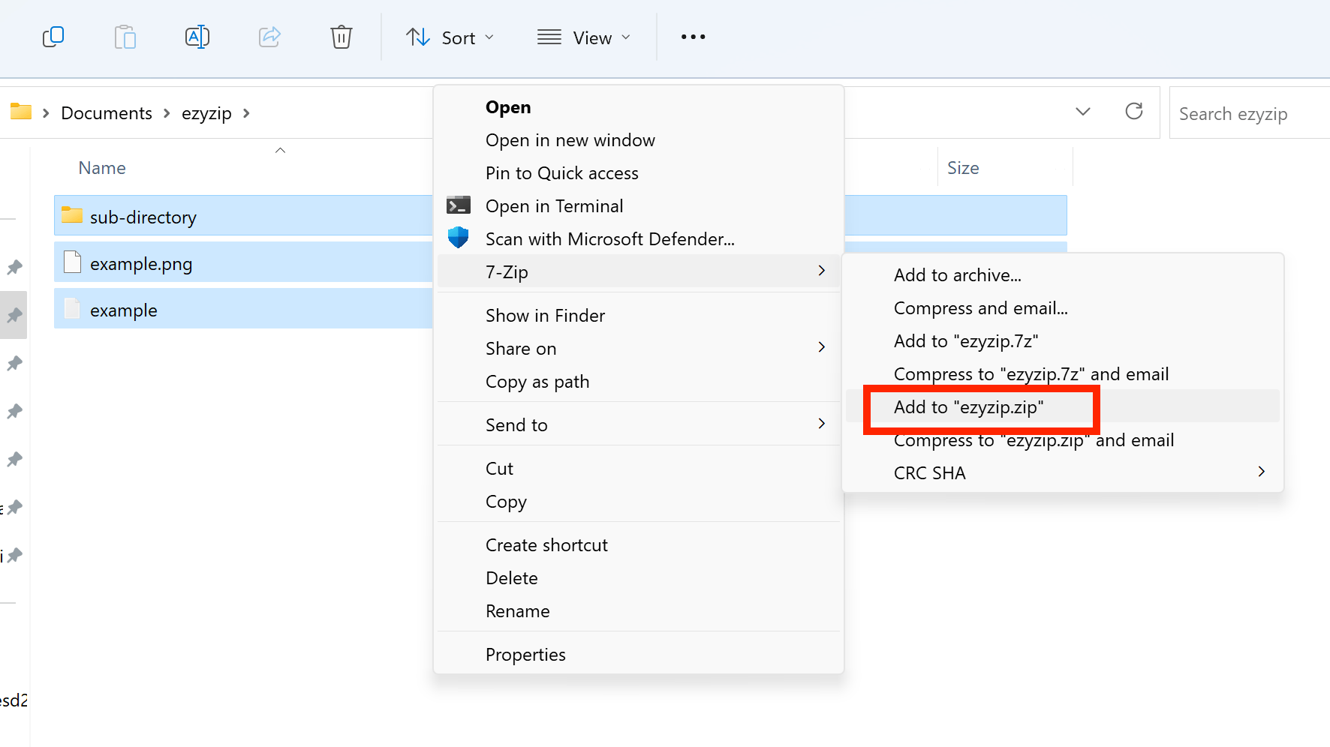The width and height of the screenshot is (1330, 747).
Task: Click the Delete trash icon
Action: (342, 37)
